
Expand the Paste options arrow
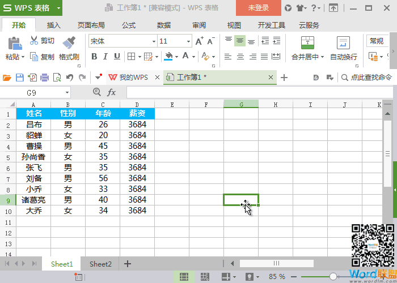point(23,57)
